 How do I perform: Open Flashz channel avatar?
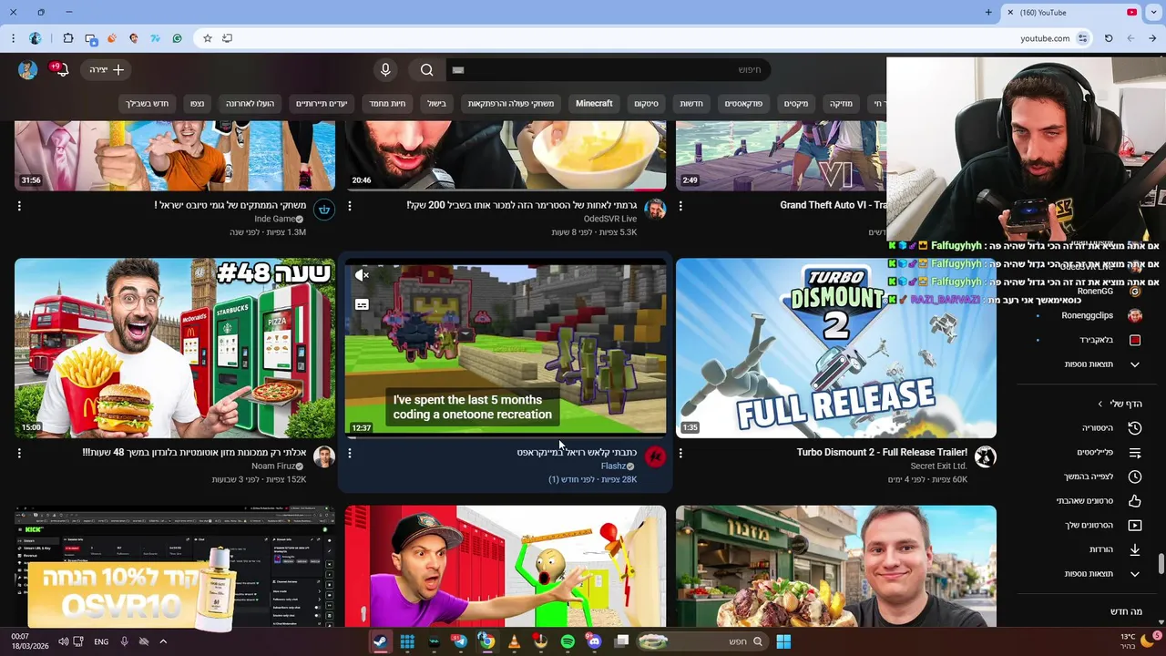click(655, 456)
